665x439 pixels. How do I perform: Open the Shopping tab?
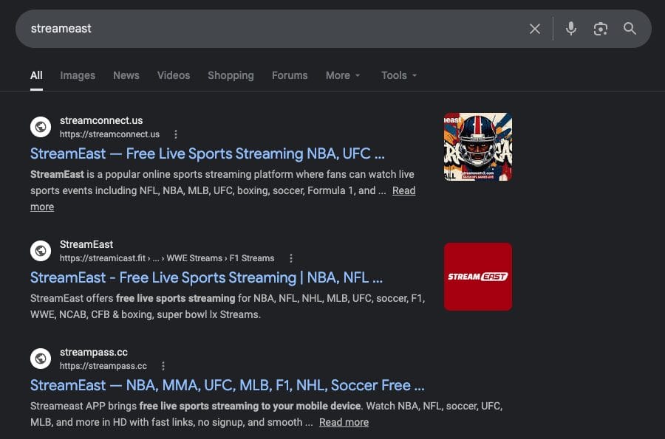[231, 75]
